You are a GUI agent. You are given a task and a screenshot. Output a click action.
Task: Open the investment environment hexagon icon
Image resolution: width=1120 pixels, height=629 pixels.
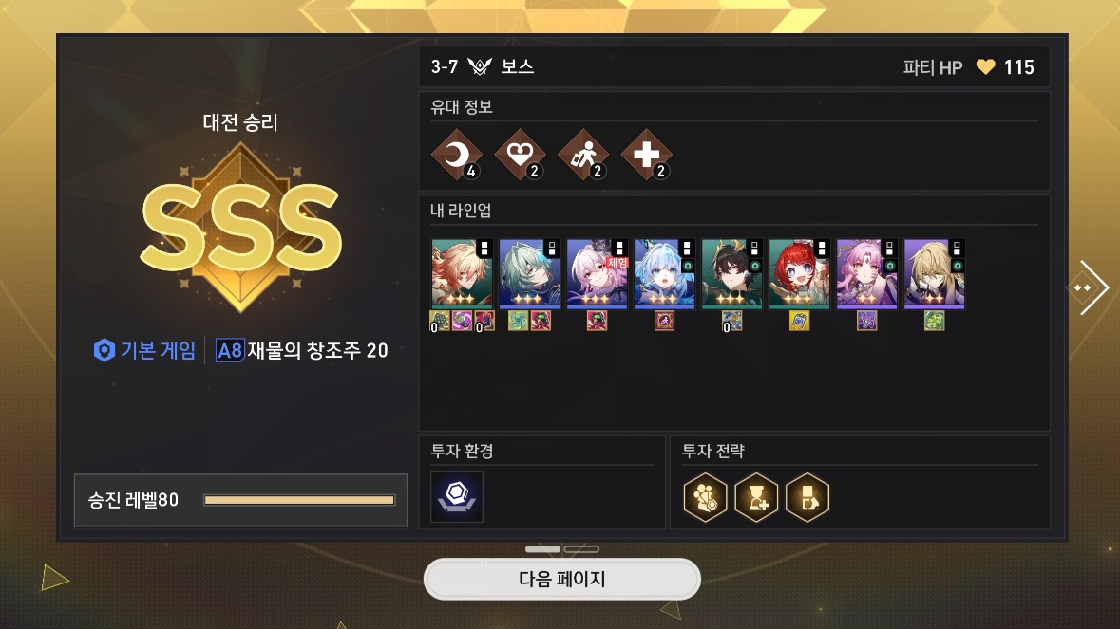457,496
